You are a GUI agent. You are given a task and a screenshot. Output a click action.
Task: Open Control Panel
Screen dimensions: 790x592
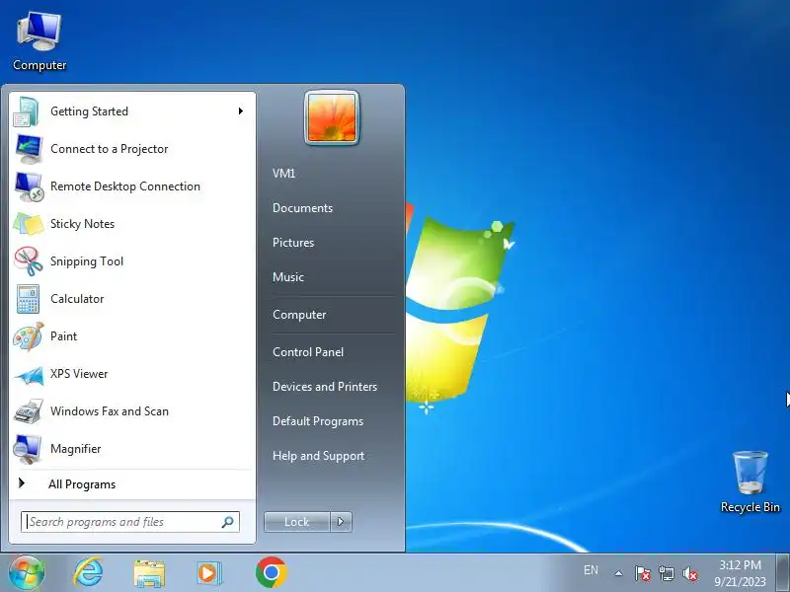[x=308, y=352]
